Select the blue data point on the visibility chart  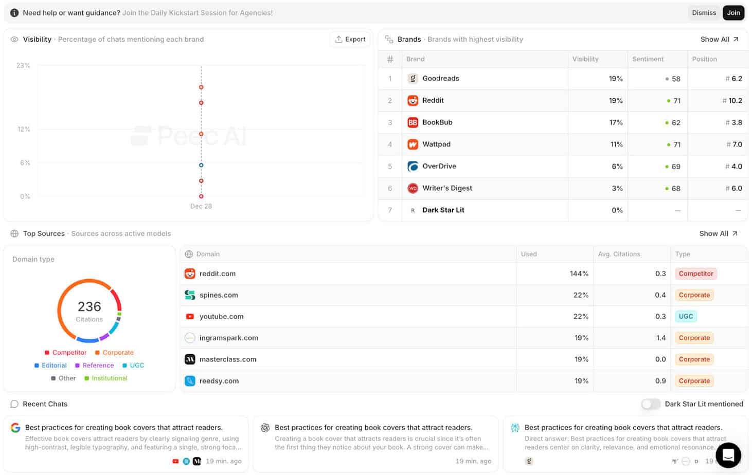point(201,165)
